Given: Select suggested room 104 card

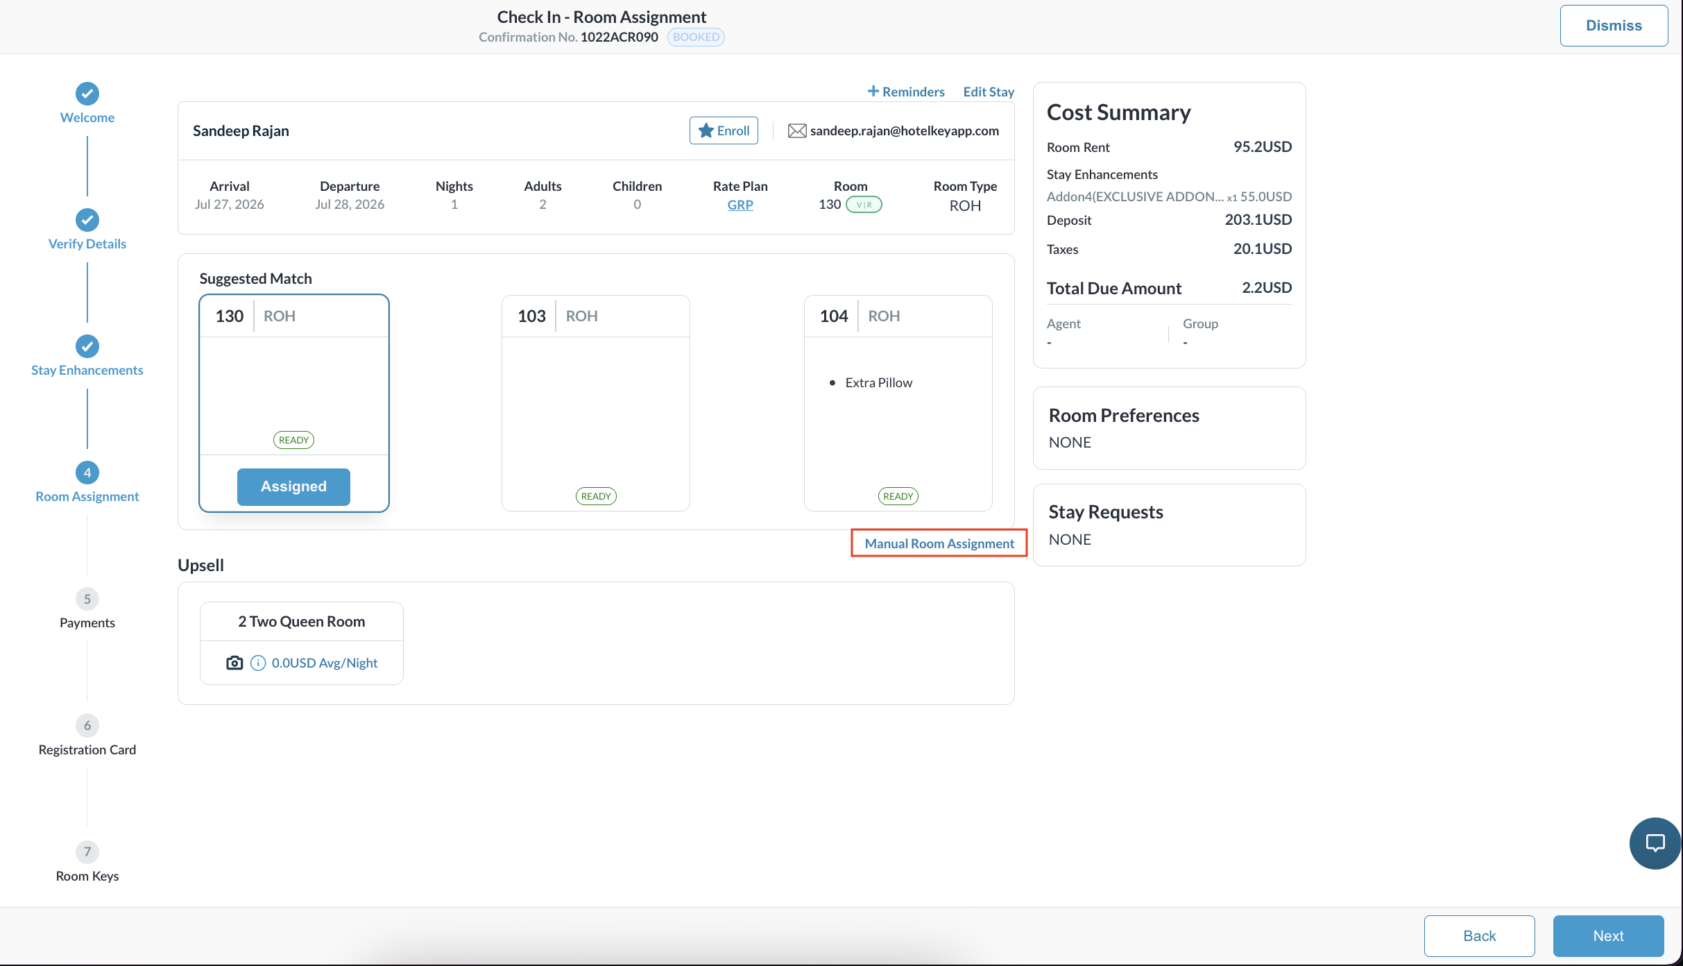Looking at the screenshot, I should (x=898, y=403).
